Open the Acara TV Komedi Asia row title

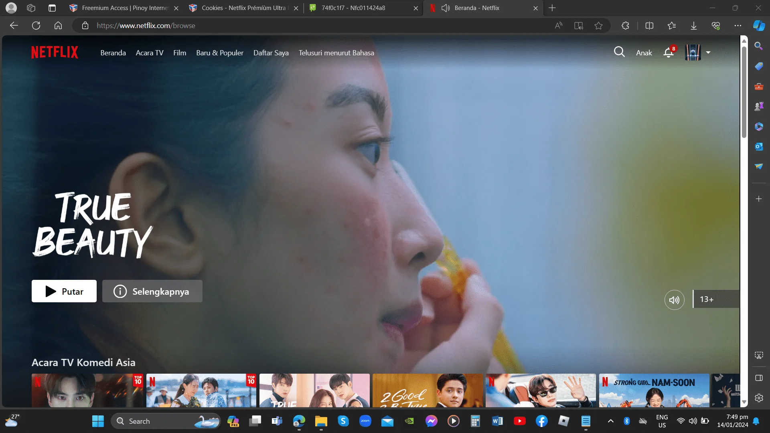click(x=83, y=362)
